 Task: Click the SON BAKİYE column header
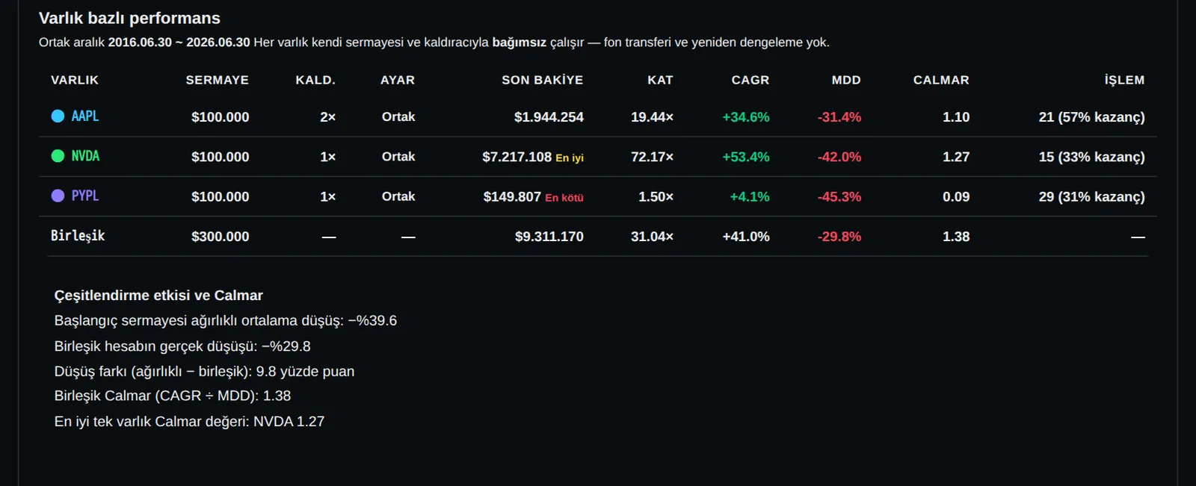(543, 80)
